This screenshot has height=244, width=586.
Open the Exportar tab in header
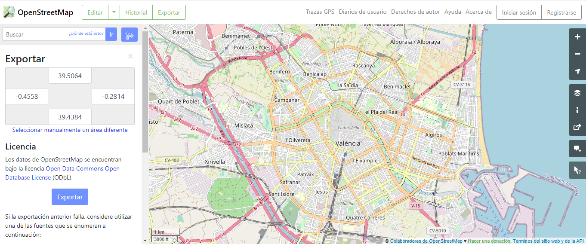pos(169,12)
